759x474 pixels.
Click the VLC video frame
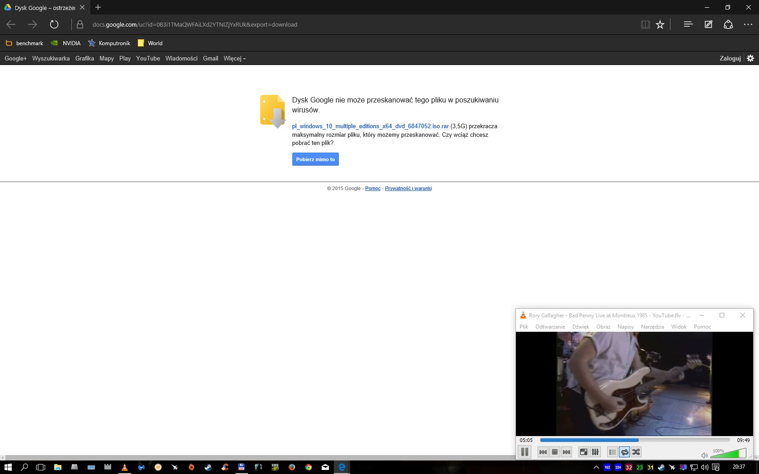(634, 384)
